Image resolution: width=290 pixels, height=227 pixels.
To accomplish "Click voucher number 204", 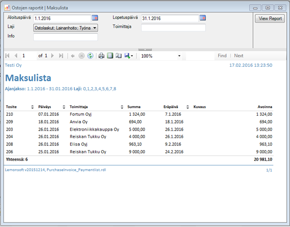I will click(9, 137).
